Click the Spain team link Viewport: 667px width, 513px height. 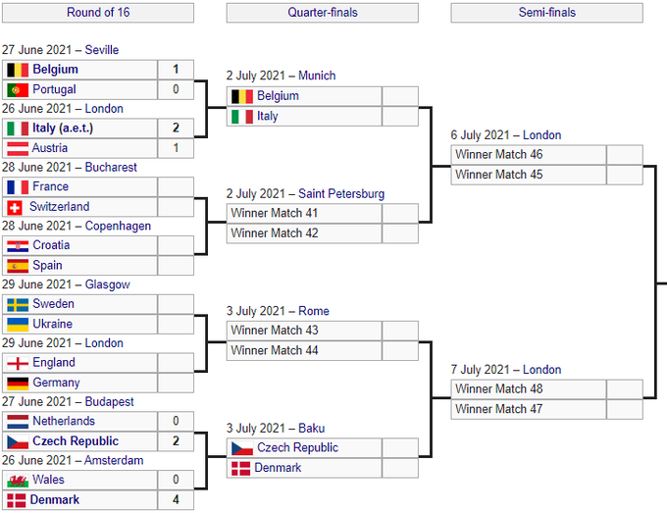click(47, 266)
